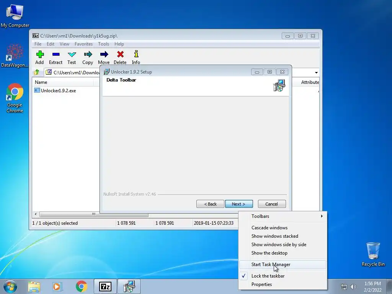Expand the 7-Zip address bar dropdown
Image resolution: width=392 pixels, height=294 pixels.
point(316,72)
